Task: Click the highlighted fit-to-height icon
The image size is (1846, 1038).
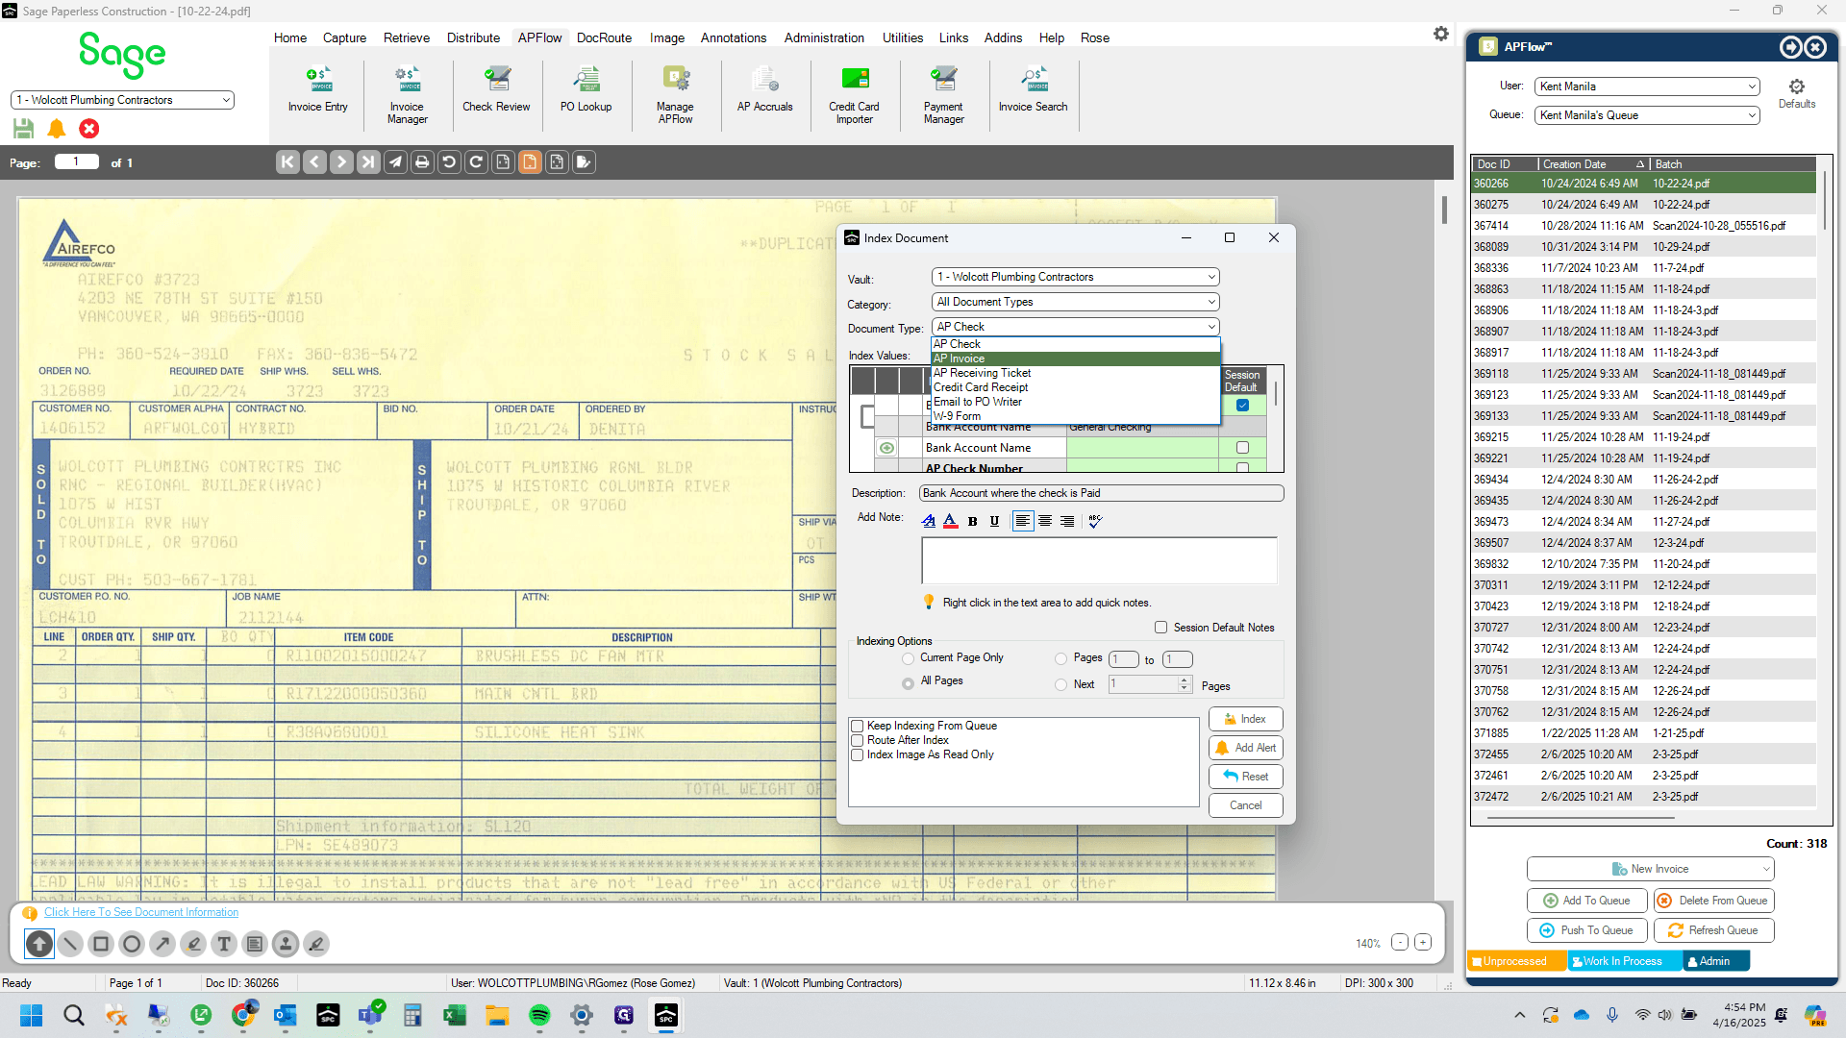Action: [530, 162]
